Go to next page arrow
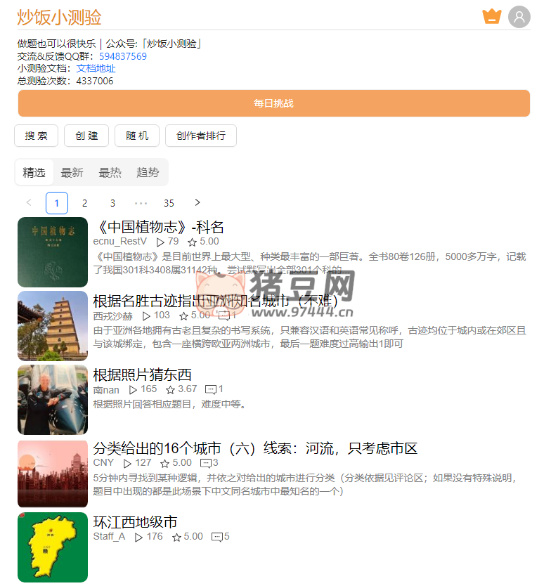The width and height of the screenshot is (551, 586). 197,202
